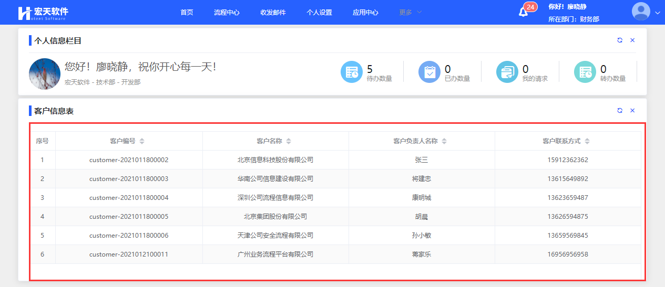Viewport: 665px width, 287px height.
Task: Select the 北京信息科技股份有限公司 customer row
Action: pyautogui.click(x=275, y=160)
